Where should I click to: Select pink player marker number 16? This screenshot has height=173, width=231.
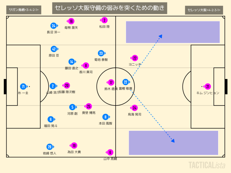[71, 21]
